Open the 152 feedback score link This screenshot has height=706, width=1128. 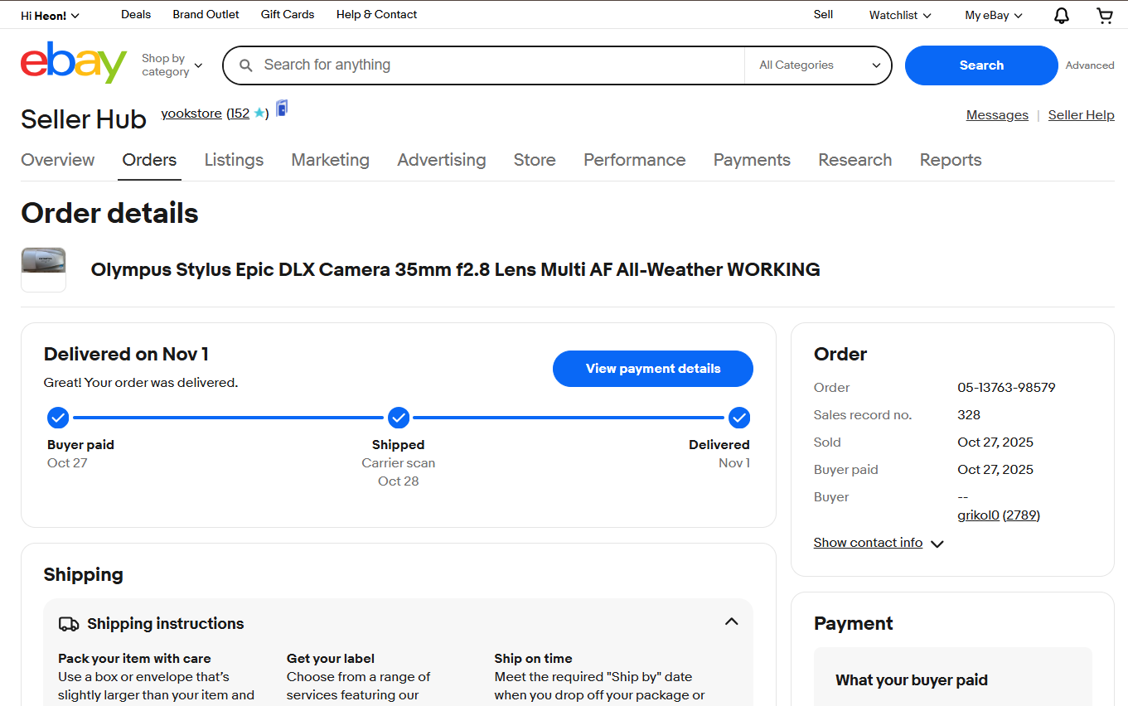coord(240,114)
